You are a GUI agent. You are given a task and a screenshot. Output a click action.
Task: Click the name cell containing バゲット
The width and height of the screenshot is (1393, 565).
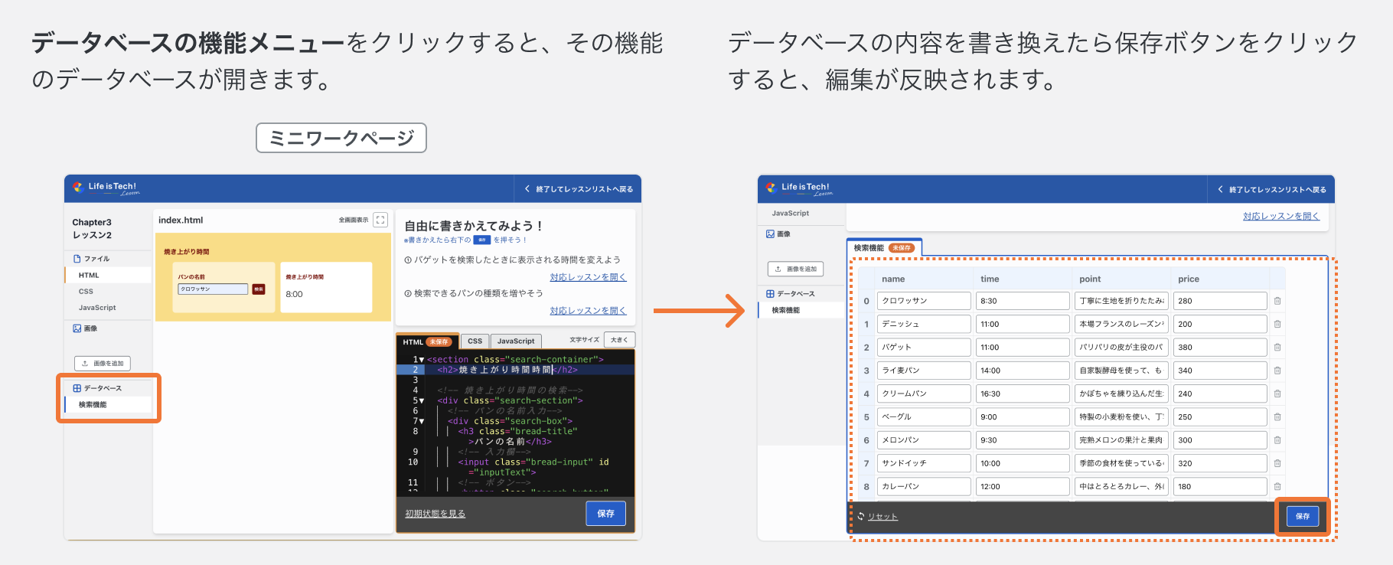[924, 348]
